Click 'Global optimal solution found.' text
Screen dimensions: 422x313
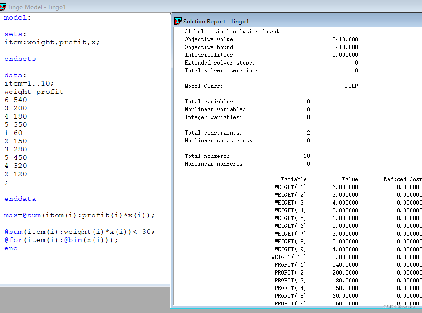(232, 32)
